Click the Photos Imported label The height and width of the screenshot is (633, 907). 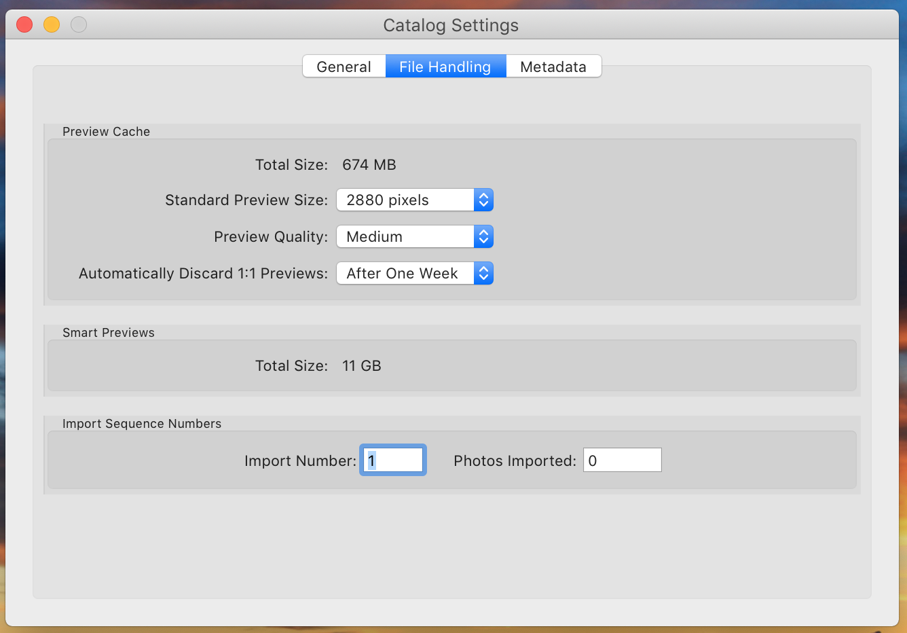coord(515,461)
